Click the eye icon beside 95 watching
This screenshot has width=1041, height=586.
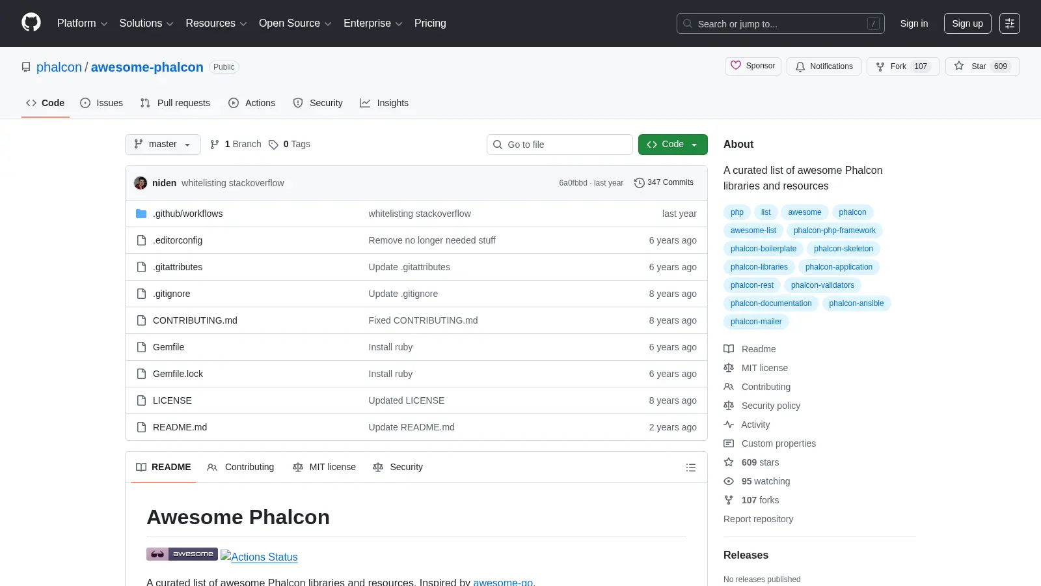click(729, 481)
